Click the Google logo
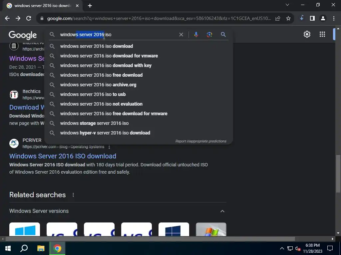341x255 pixels. 23,35
